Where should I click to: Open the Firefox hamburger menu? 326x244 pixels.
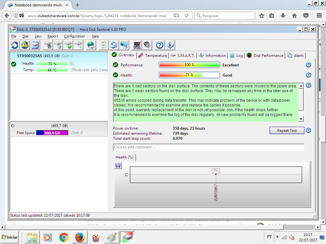pyautogui.click(x=319, y=16)
